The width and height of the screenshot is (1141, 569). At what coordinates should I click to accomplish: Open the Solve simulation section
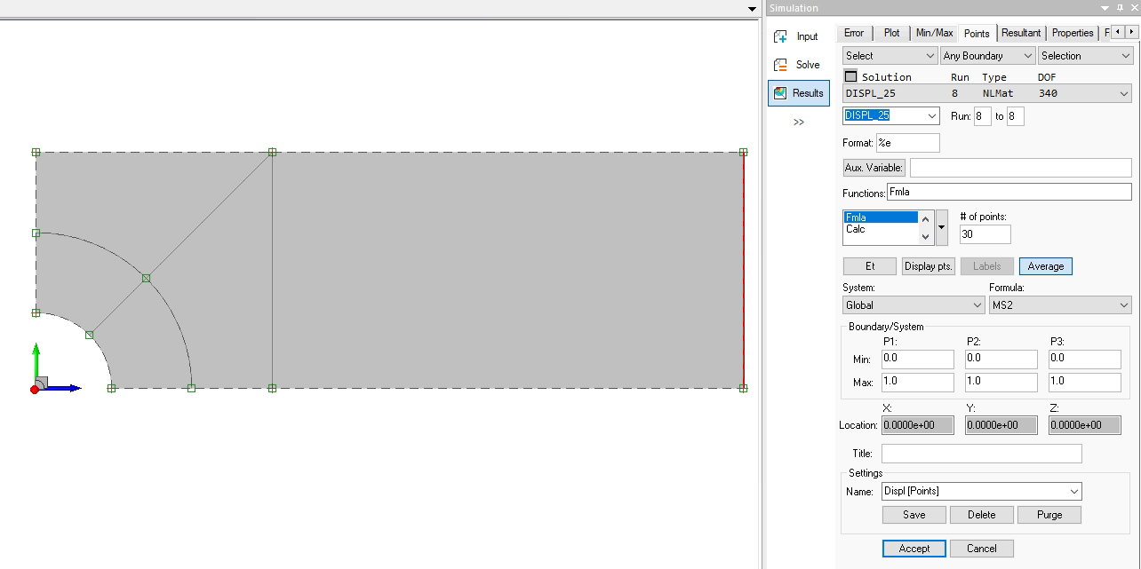796,65
